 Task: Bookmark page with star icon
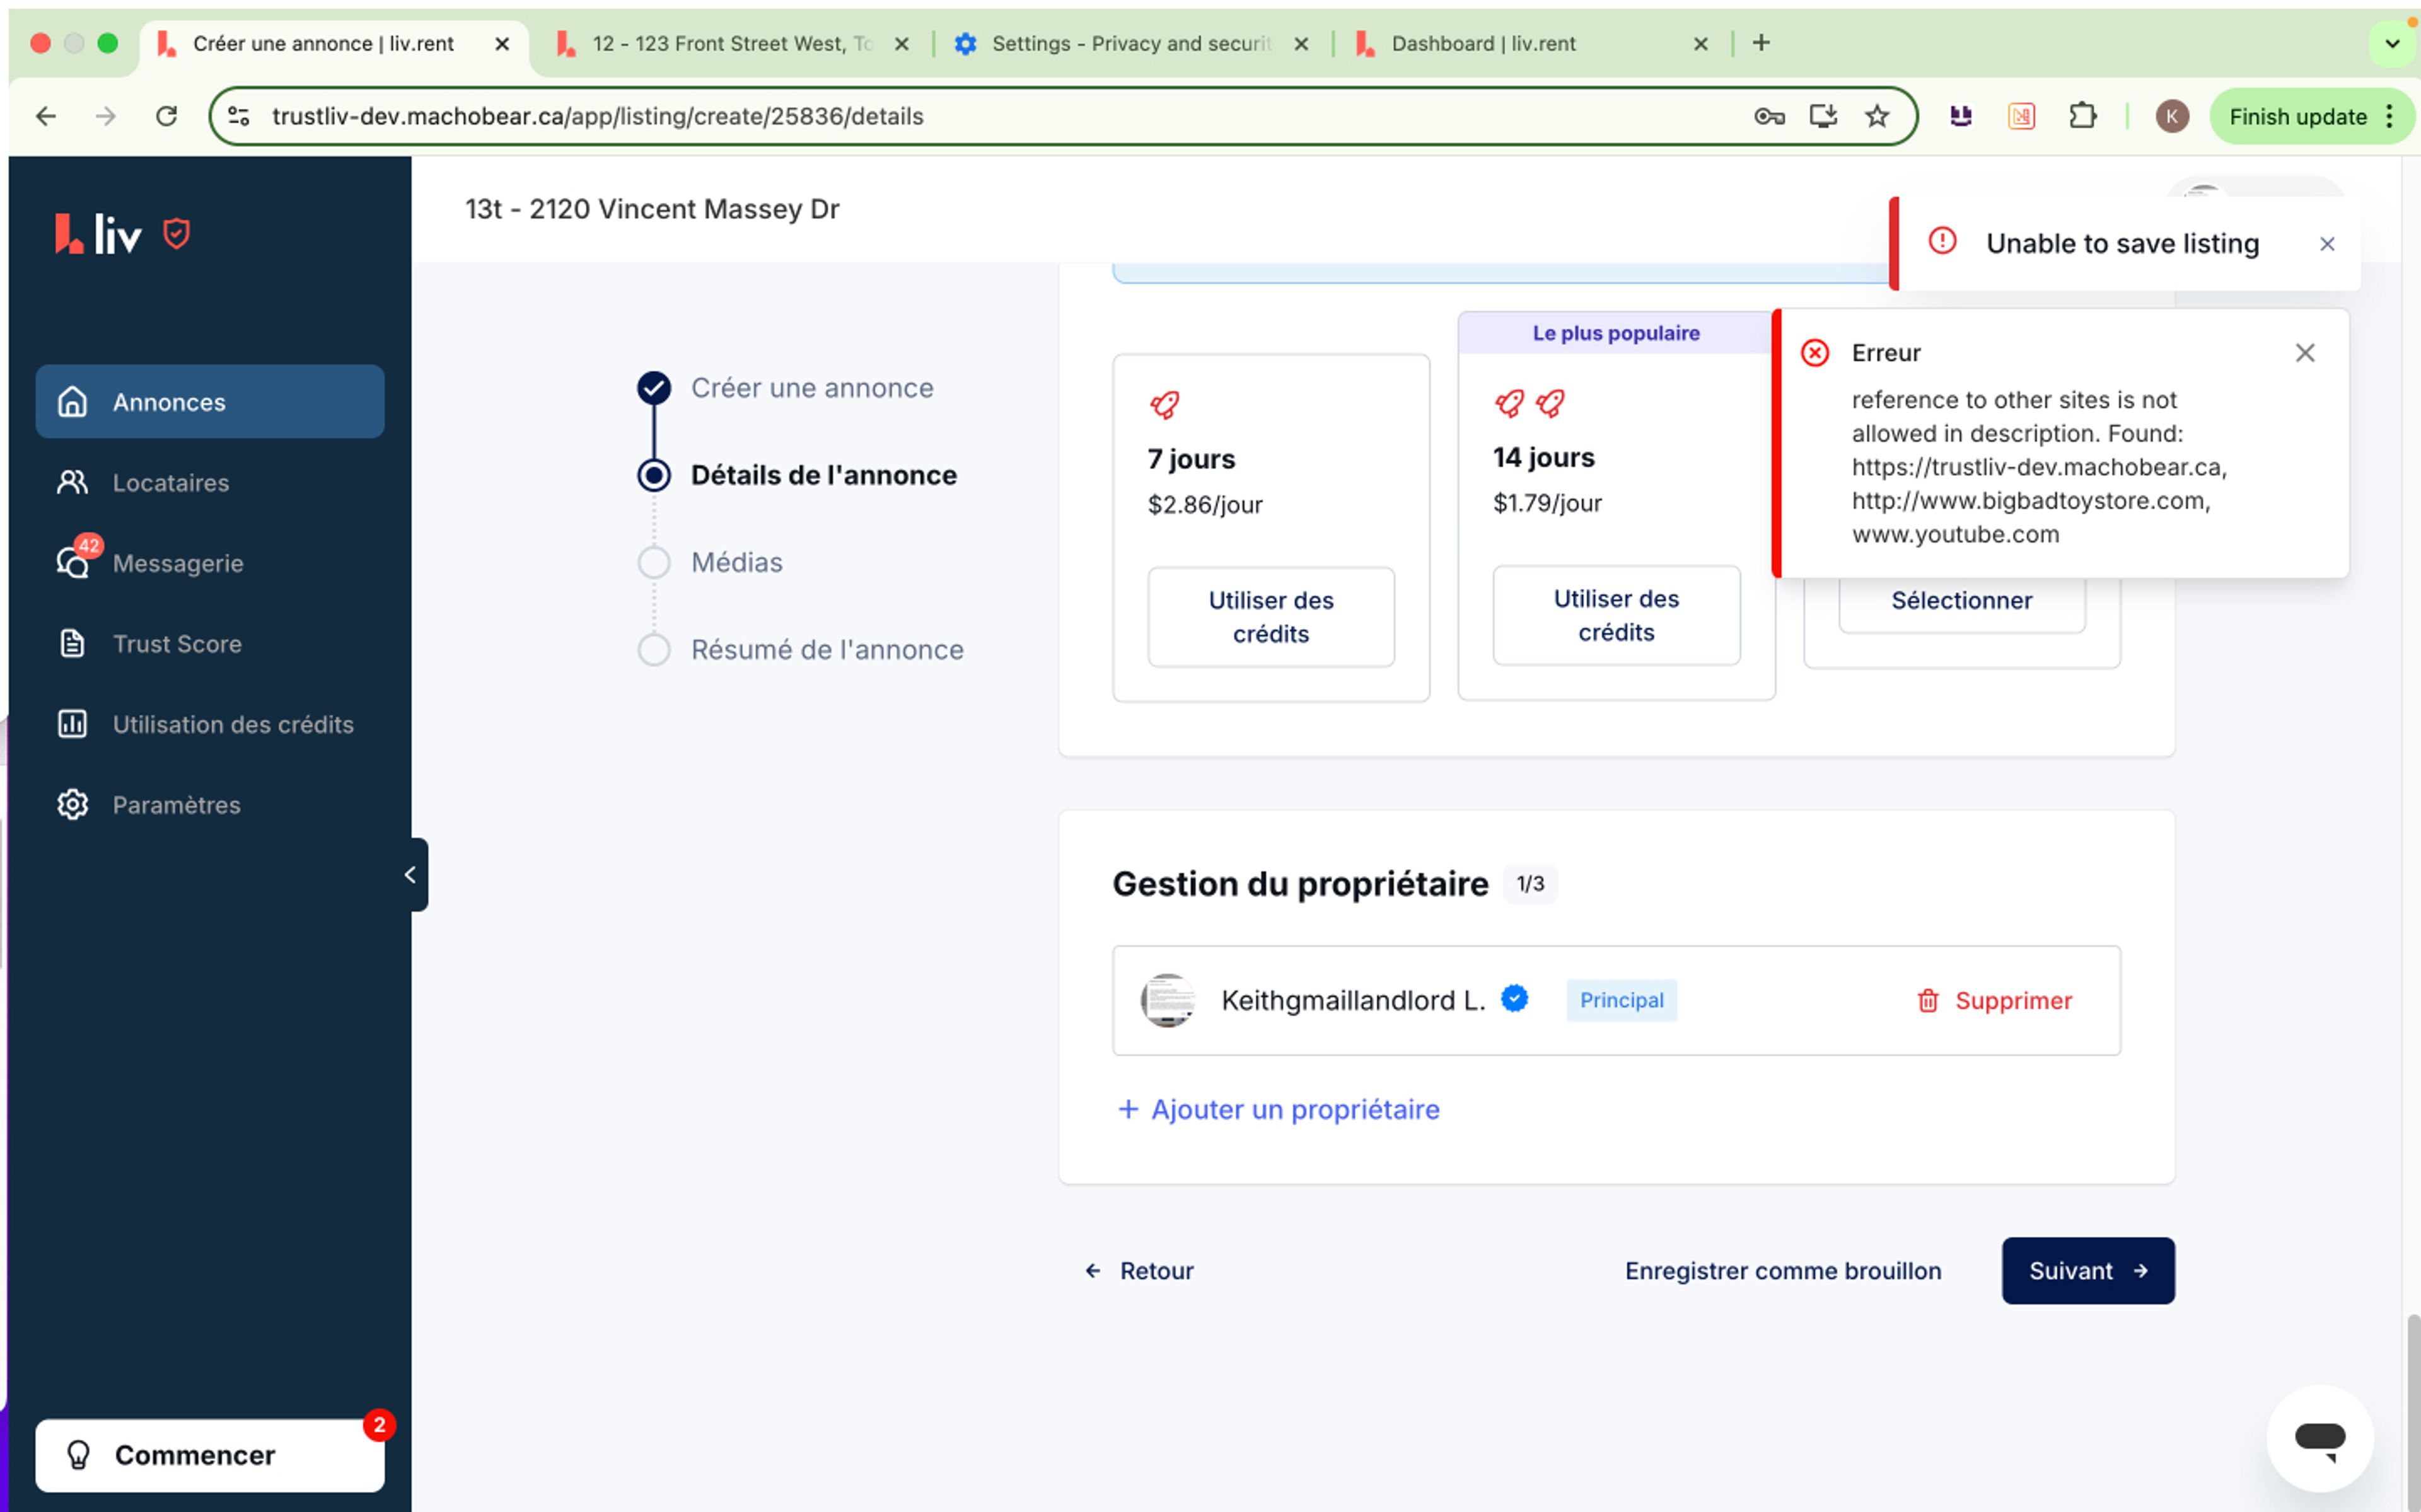tap(1876, 116)
